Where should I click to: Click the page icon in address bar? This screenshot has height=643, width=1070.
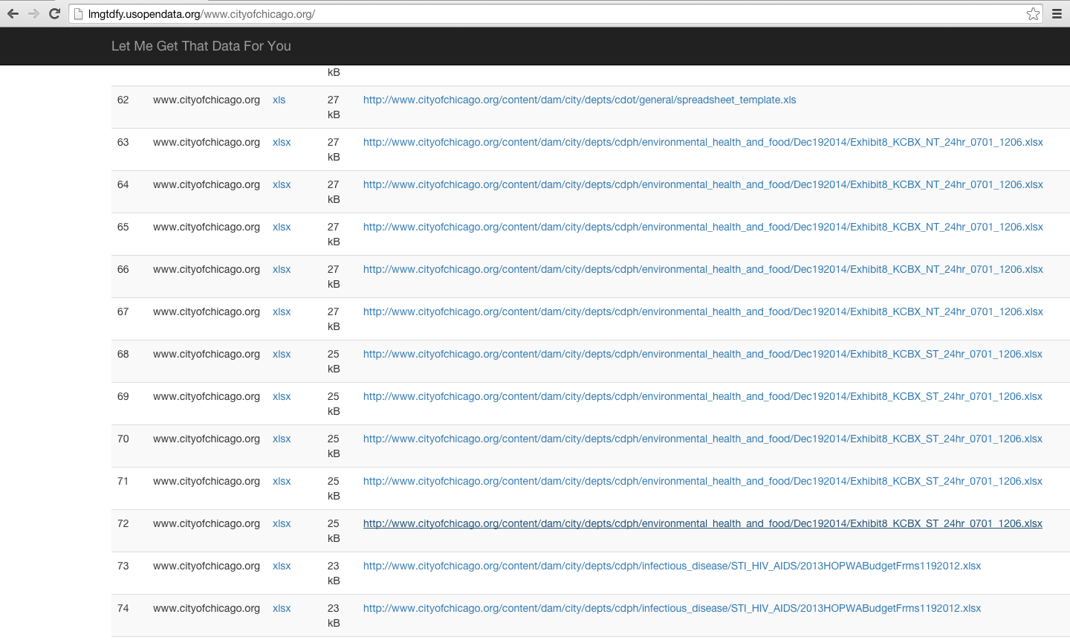click(78, 14)
